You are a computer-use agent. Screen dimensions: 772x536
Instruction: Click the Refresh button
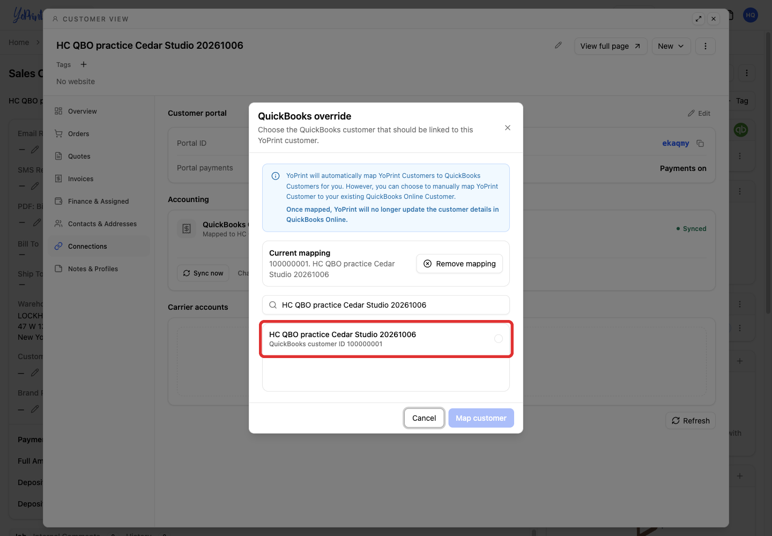coord(691,421)
